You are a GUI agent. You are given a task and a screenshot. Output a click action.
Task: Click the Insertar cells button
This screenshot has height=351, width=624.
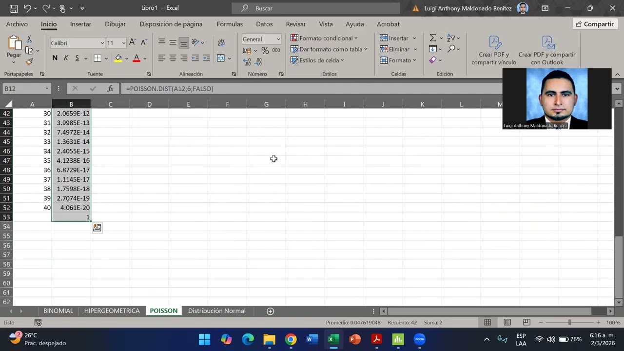398,38
